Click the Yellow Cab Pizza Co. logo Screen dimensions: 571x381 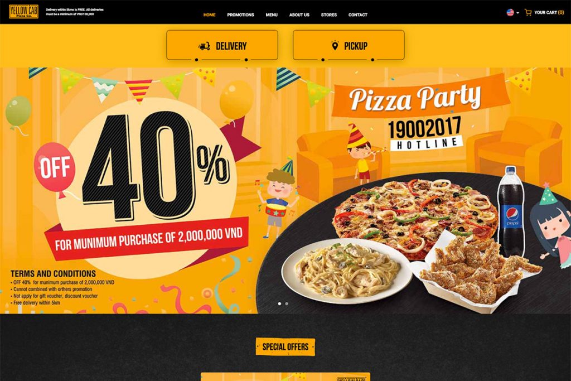coord(23,12)
